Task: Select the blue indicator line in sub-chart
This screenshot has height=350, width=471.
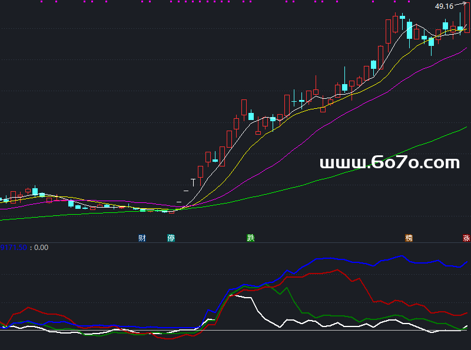Action: [x=353, y=261]
